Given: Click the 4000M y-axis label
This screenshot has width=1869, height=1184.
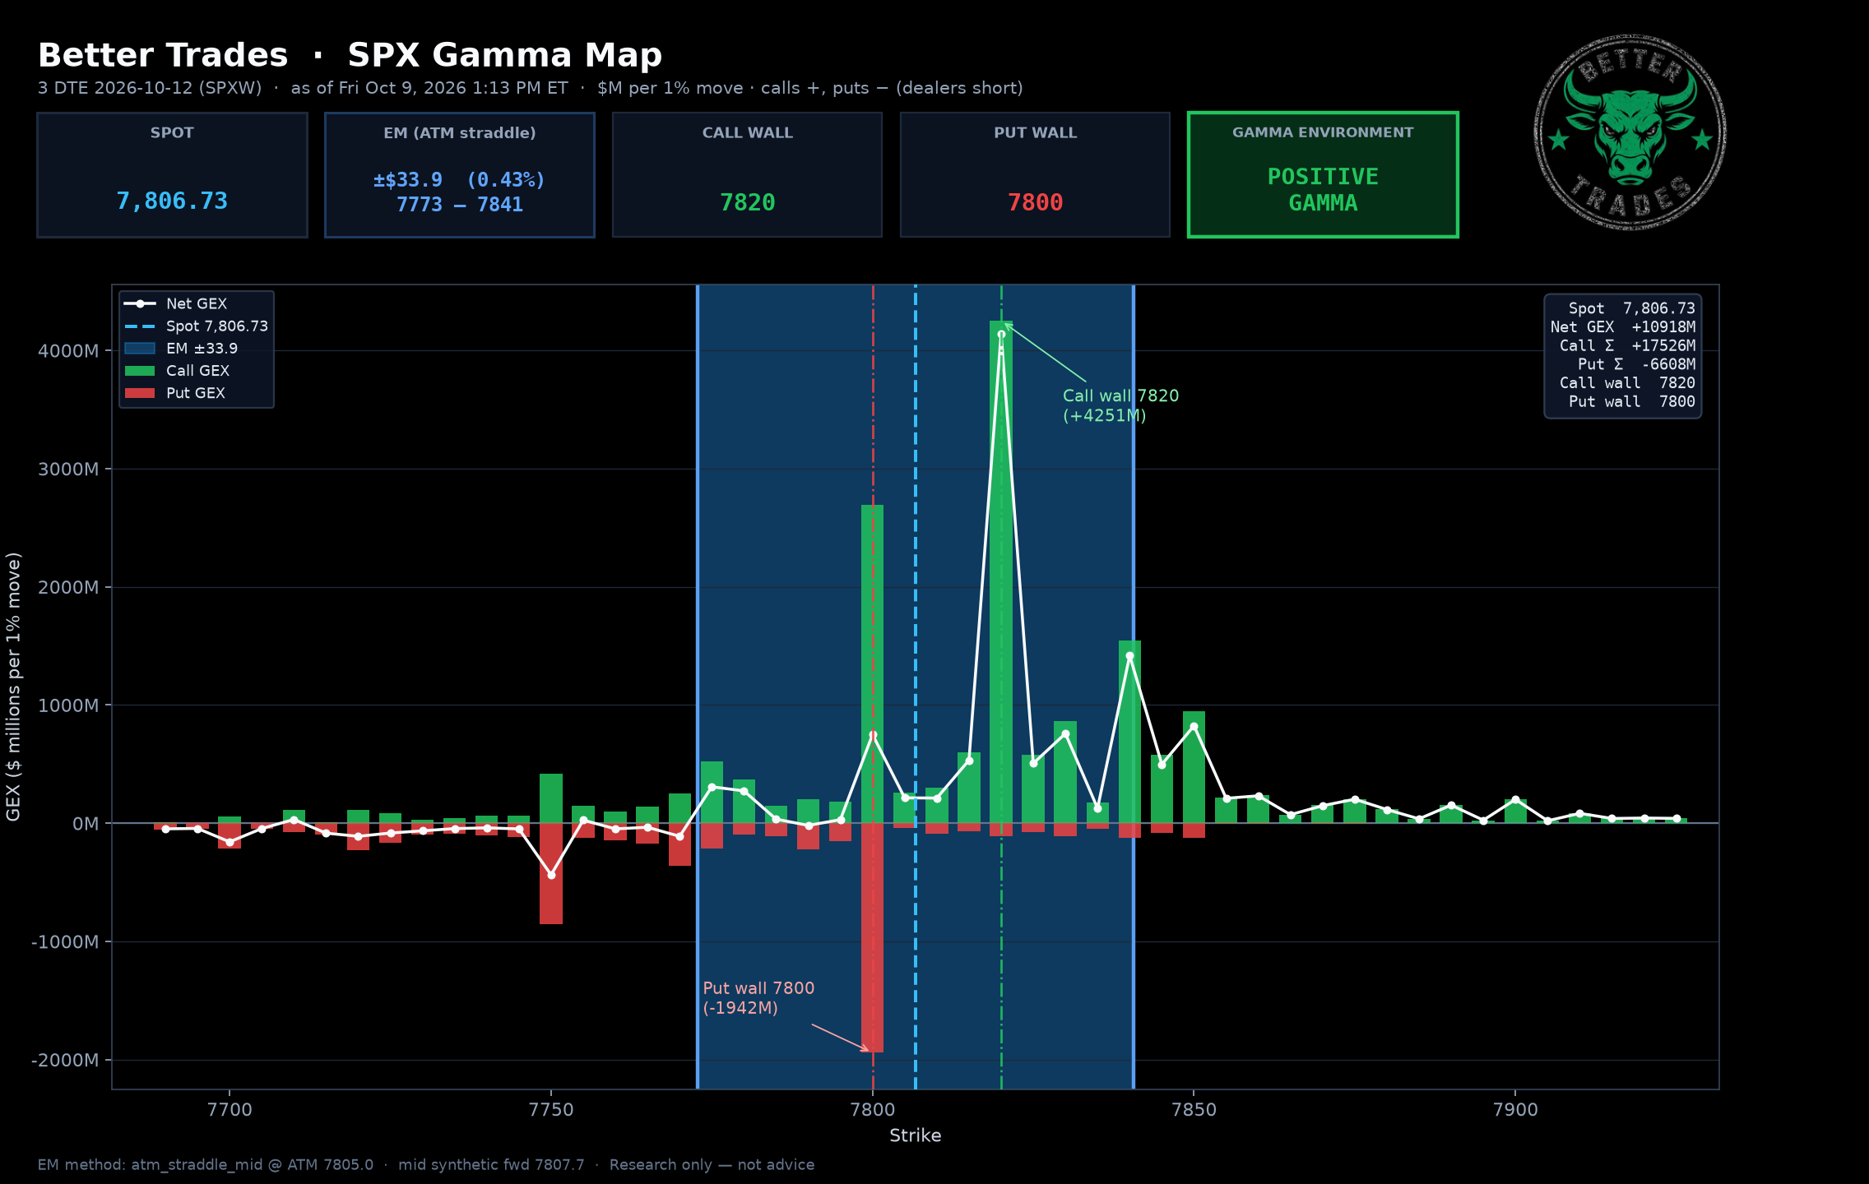Looking at the screenshot, I should click(x=68, y=351).
